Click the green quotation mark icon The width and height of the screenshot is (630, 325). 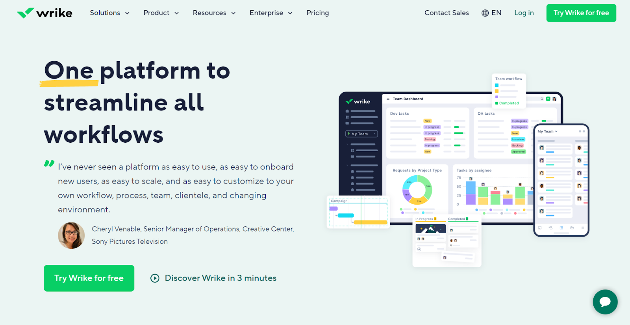click(49, 163)
